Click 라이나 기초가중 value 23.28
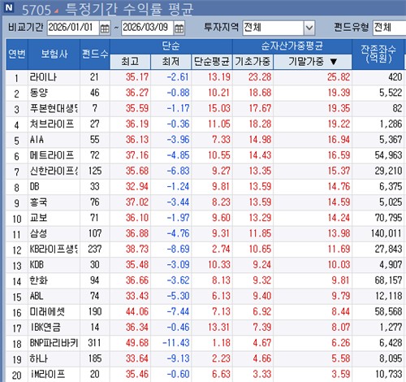The height and width of the screenshot is (382, 406). [260, 77]
